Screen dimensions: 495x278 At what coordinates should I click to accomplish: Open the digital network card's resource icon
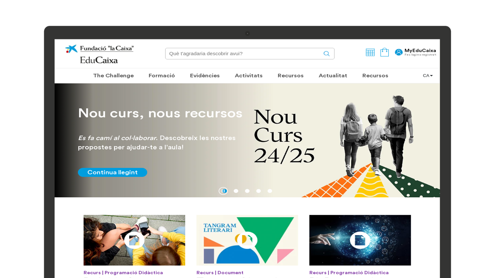click(x=360, y=240)
